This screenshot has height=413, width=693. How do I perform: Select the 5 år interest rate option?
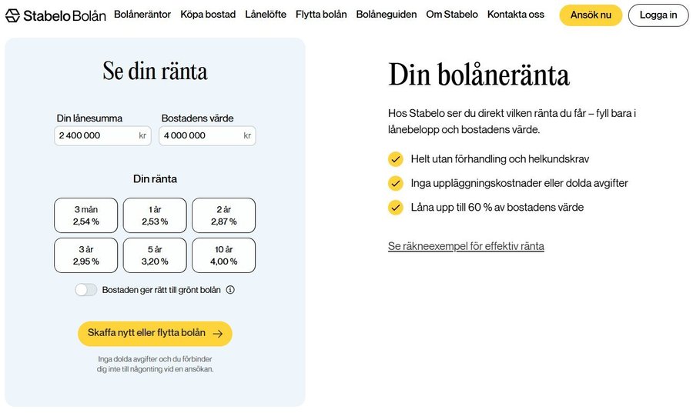coord(155,255)
